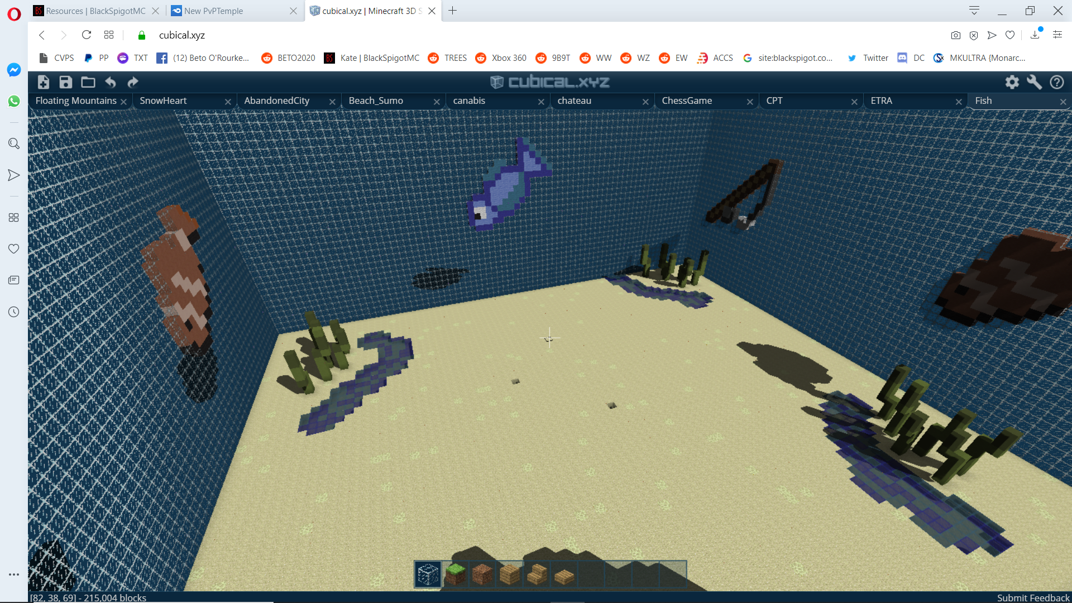
Task: Switch to Beach_Sumo tab
Action: click(x=393, y=100)
